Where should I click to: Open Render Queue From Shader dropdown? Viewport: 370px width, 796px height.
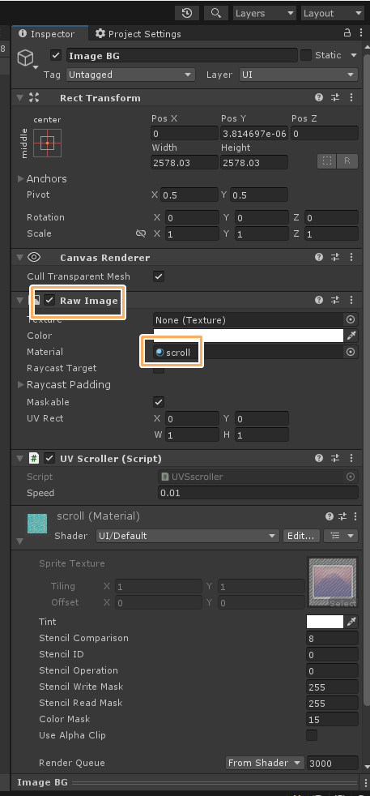[x=265, y=763]
